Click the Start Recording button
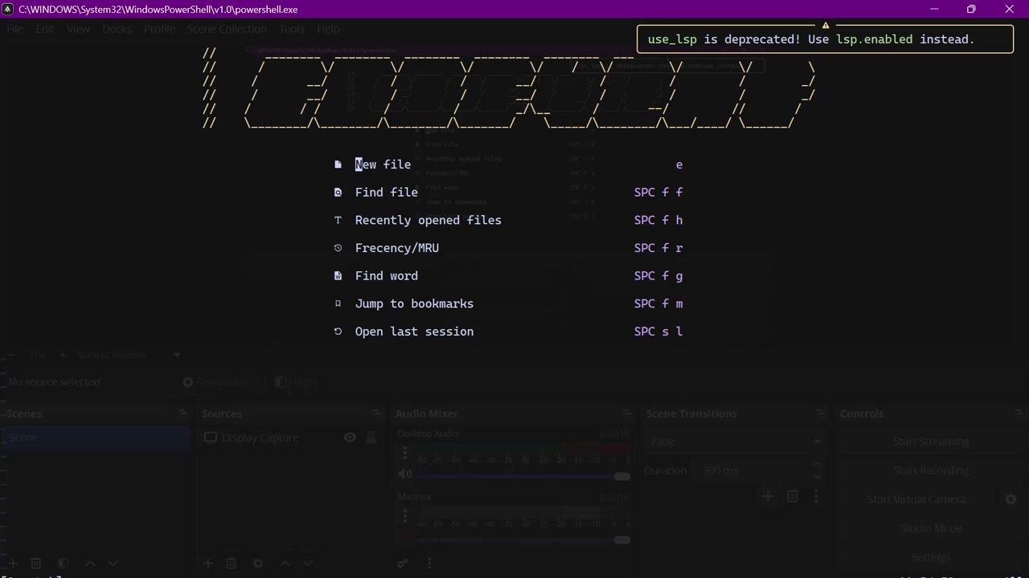Image resolution: width=1029 pixels, height=578 pixels. 930,470
